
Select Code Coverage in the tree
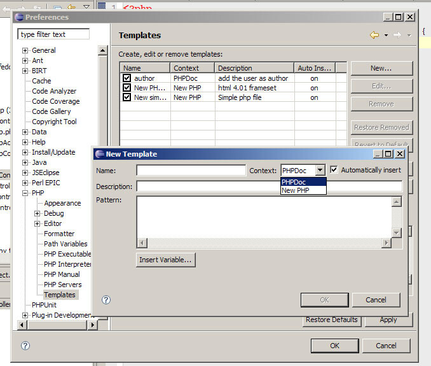(55, 101)
